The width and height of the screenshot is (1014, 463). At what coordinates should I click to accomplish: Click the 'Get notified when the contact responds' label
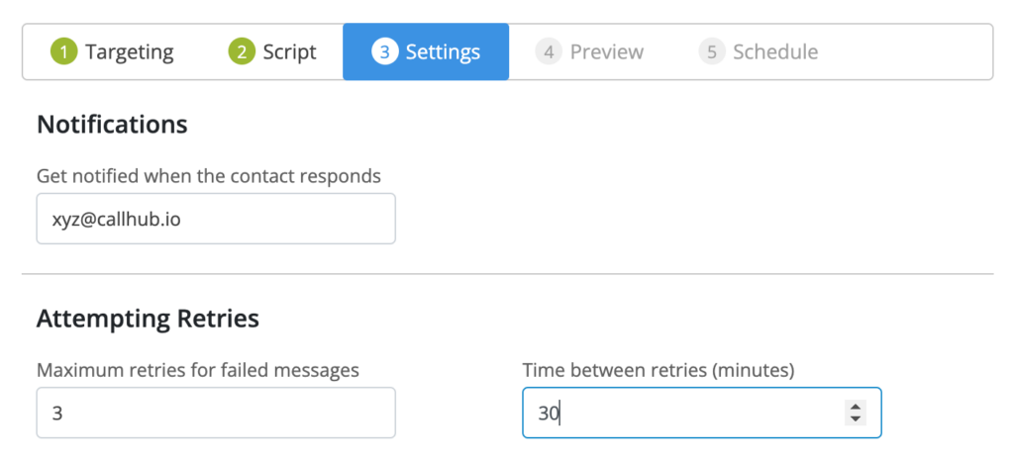click(x=209, y=176)
